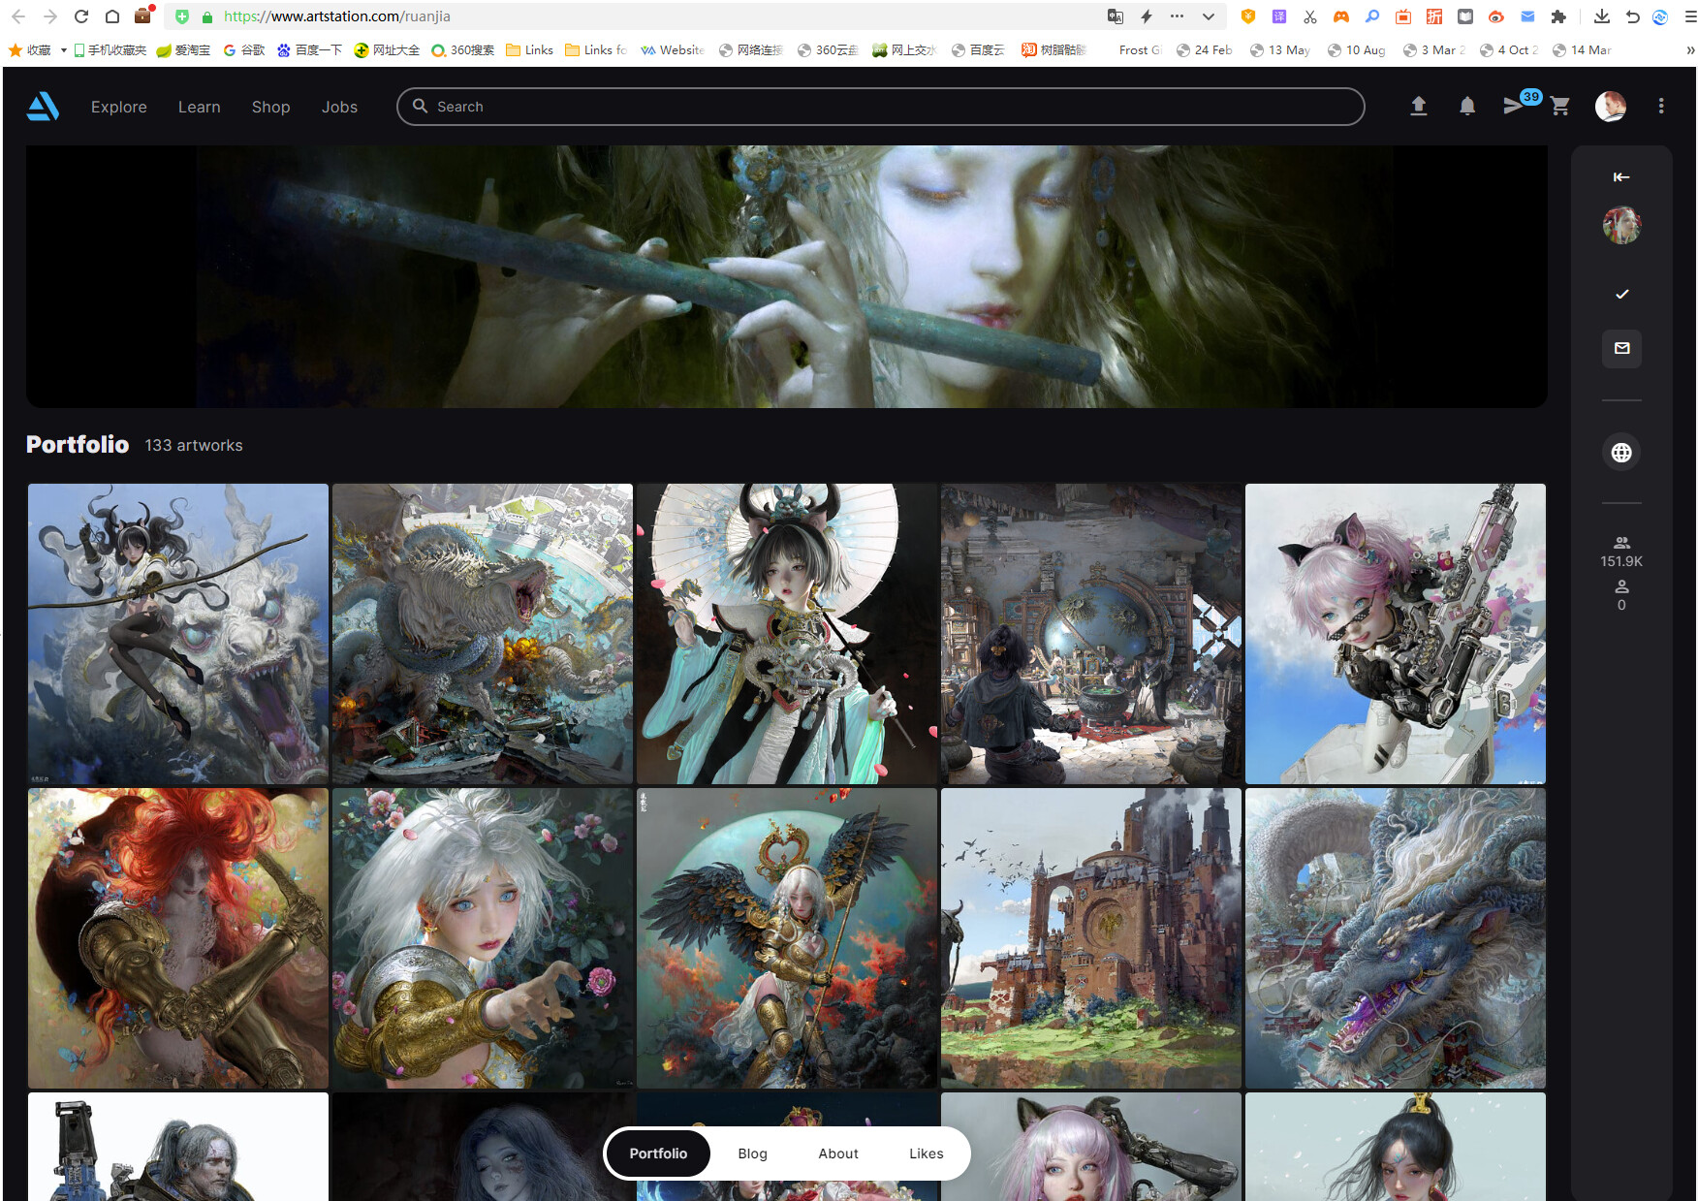View the shopping cart
Screen dimensions: 1698x1201
pos(1559,107)
